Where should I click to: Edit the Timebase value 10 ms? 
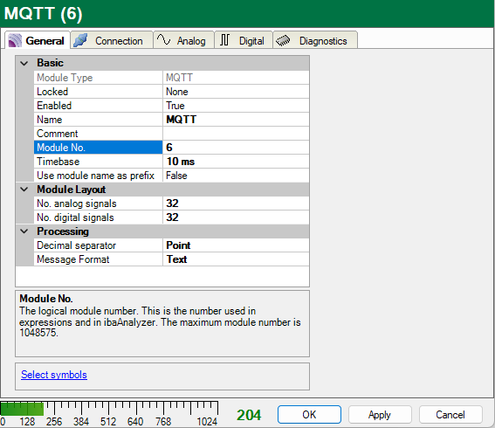click(236, 162)
